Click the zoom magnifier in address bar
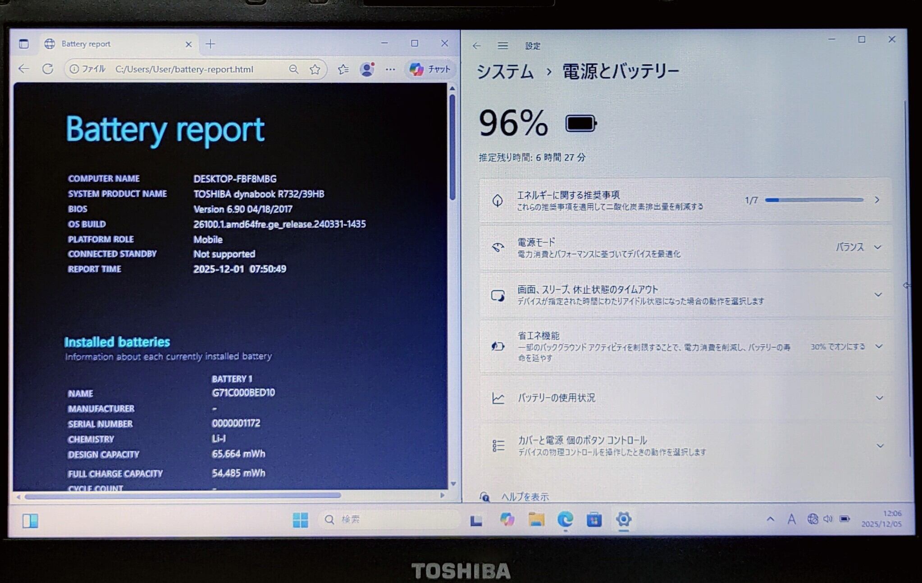922x583 pixels. click(x=293, y=69)
